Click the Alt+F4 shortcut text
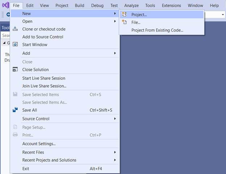Image resolution: width=226 pixels, height=174 pixels. 96,169
